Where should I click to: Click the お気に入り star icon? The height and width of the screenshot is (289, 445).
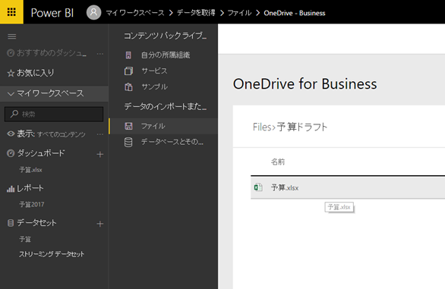[11, 74]
